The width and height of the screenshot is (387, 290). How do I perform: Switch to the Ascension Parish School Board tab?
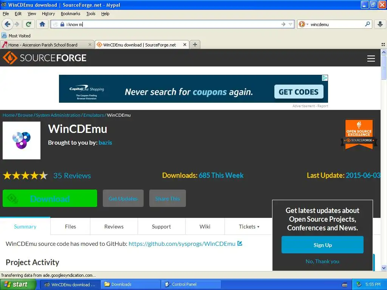click(47, 45)
